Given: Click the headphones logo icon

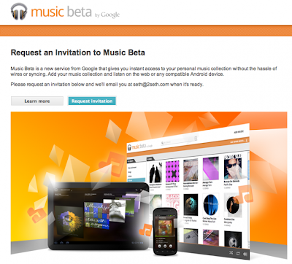Looking at the screenshot, I should click(19, 11).
